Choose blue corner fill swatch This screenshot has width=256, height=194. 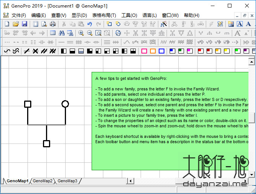pyautogui.click(x=172, y=51)
